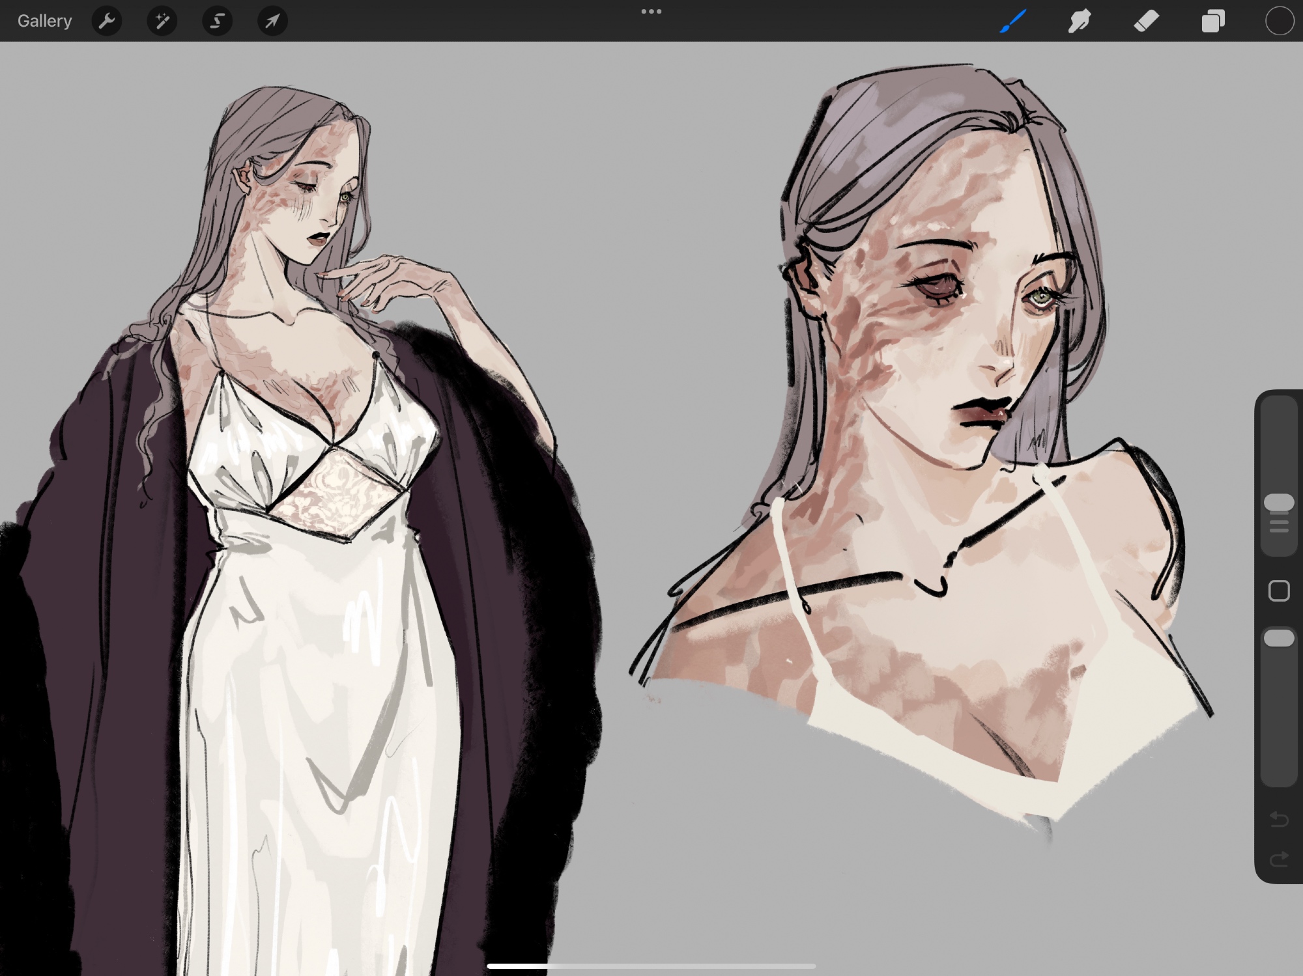The width and height of the screenshot is (1303, 976).
Task: Select the Eraser tool
Action: click(1146, 21)
